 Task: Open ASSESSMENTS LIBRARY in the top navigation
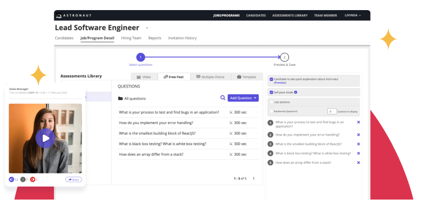(290, 15)
